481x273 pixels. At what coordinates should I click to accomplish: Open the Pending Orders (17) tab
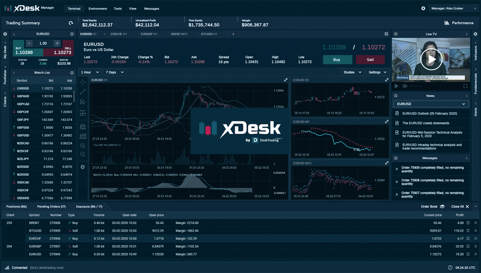tap(51, 207)
